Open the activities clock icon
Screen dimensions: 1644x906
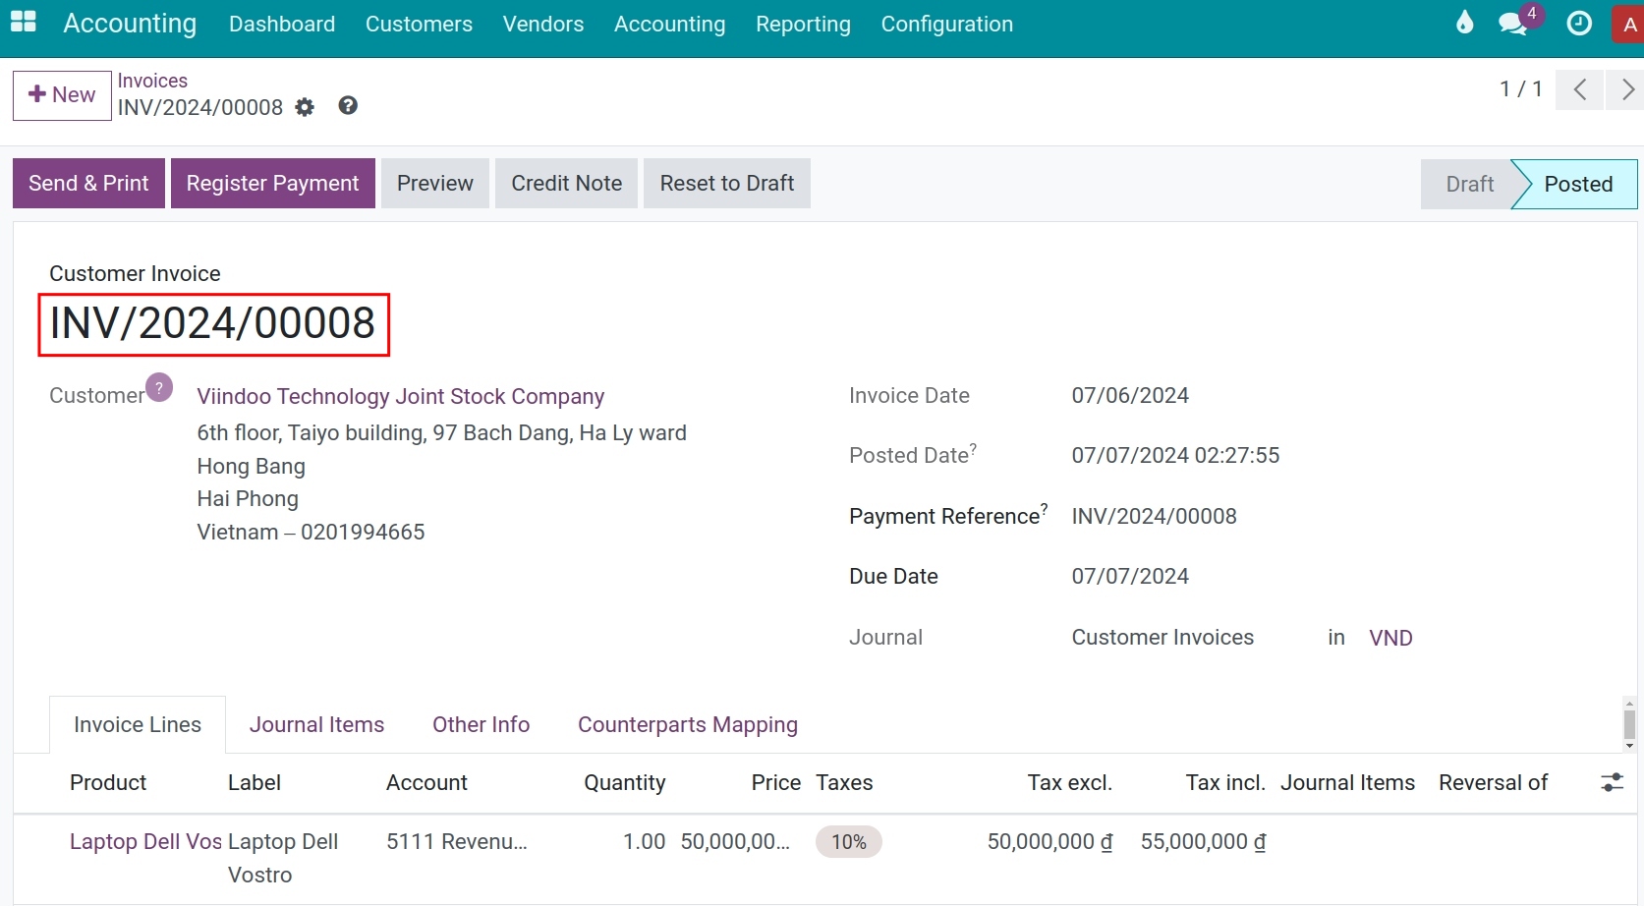(x=1578, y=23)
